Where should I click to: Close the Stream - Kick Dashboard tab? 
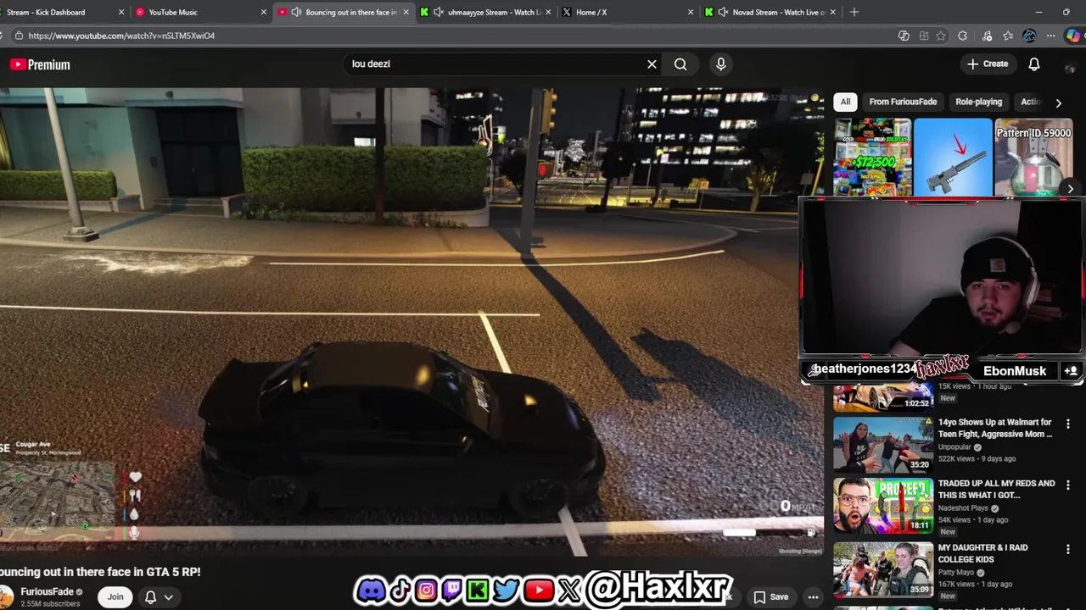121,12
